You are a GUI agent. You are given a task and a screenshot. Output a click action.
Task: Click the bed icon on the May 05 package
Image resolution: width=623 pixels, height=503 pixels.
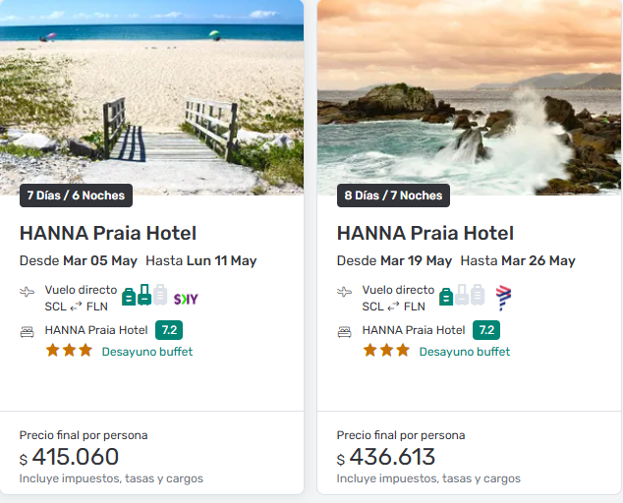28,331
